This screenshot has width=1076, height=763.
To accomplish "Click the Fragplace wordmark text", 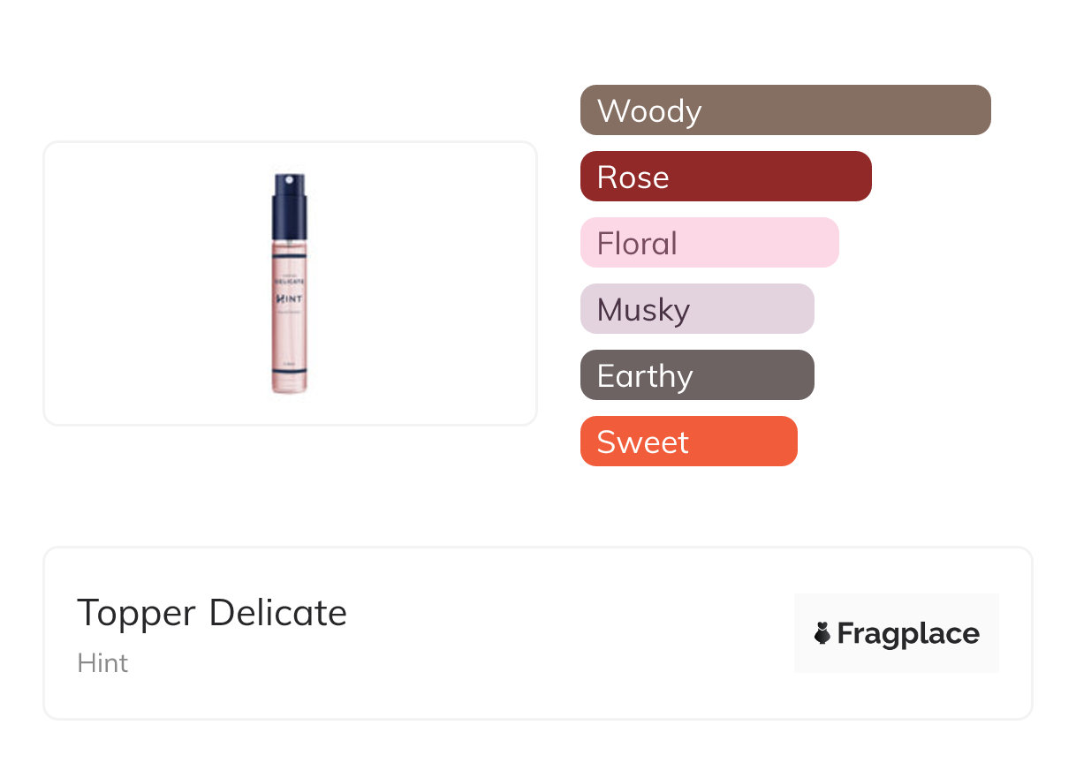I will click(x=908, y=633).
